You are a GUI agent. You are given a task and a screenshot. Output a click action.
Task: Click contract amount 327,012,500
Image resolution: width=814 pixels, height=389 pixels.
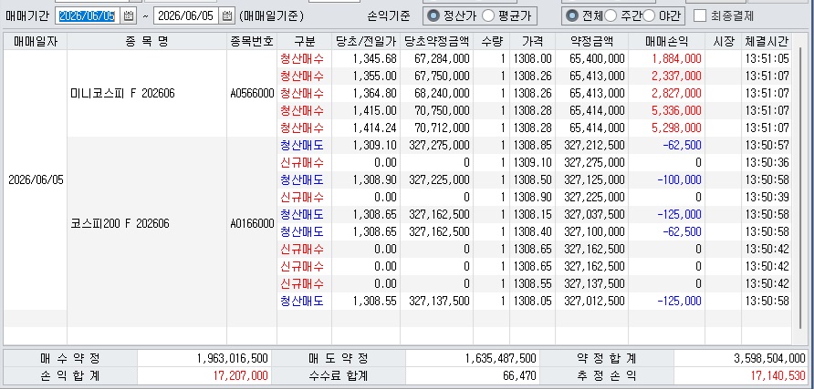[x=594, y=301]
